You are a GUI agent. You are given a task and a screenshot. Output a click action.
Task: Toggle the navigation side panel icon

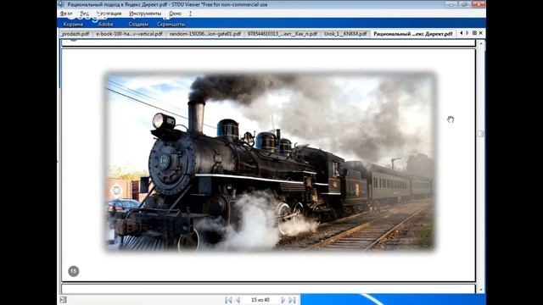63,300
